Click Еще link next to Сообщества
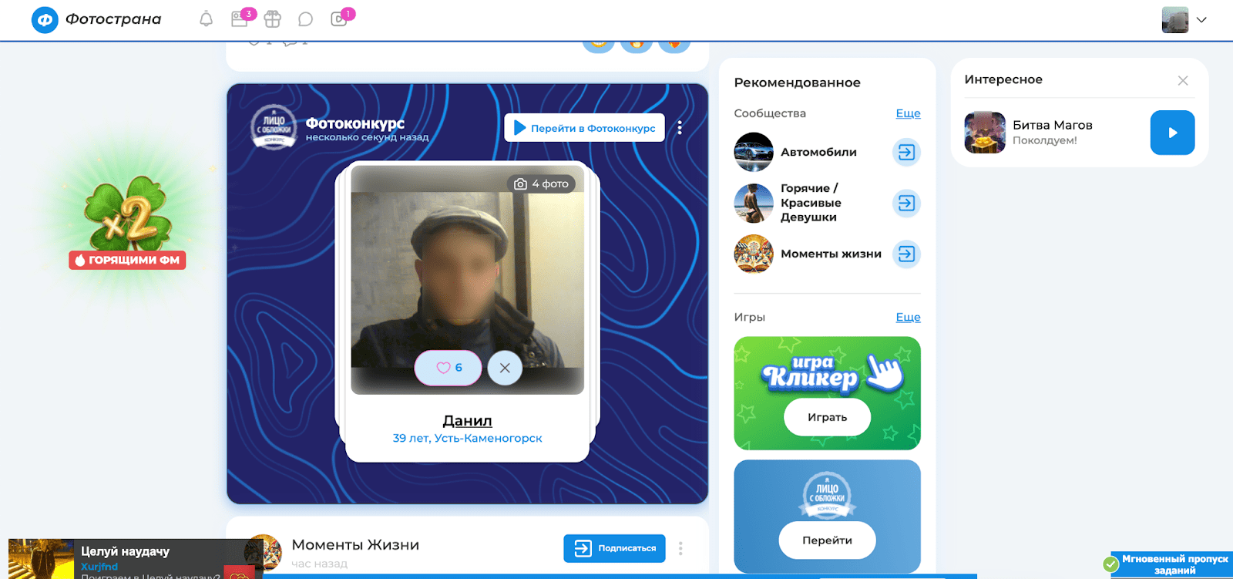 [x=908, y=113]
